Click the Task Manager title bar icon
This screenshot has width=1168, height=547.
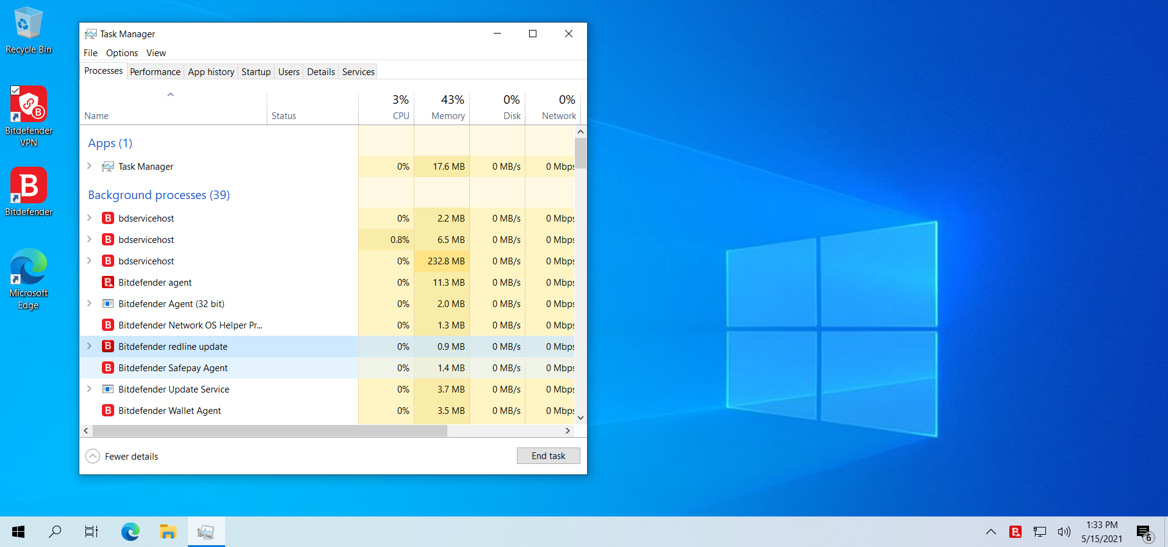tap(91, 34)
